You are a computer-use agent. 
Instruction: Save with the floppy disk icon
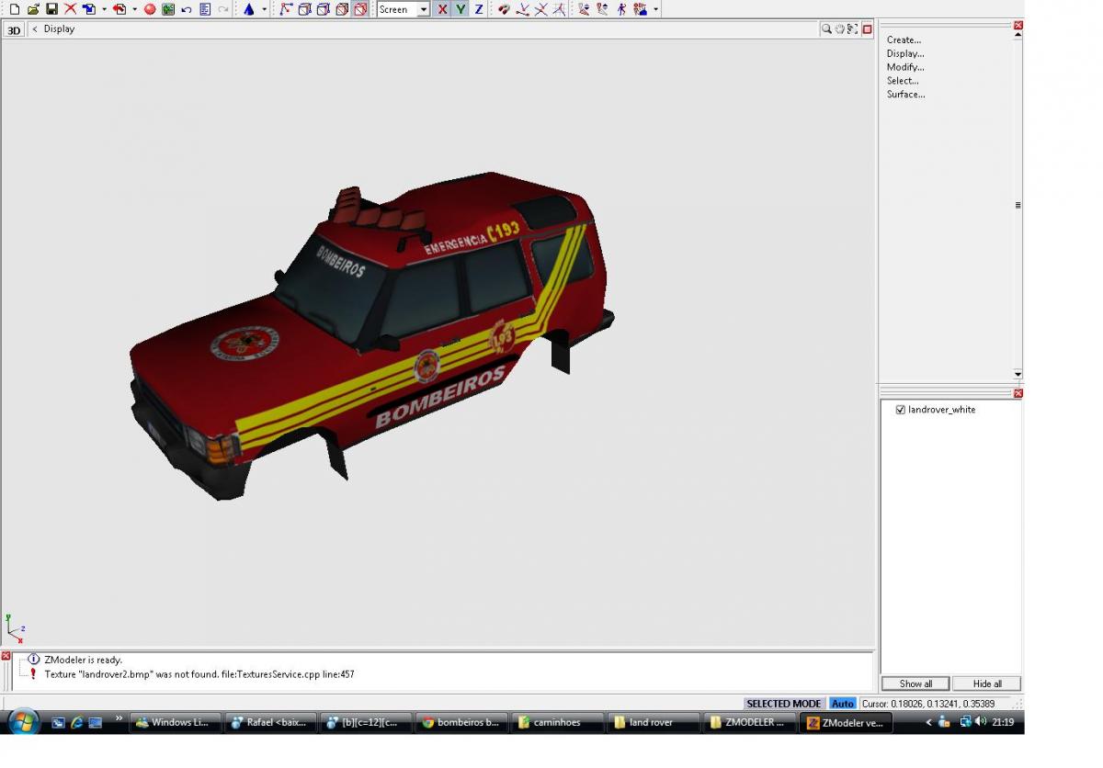[51, 9]
